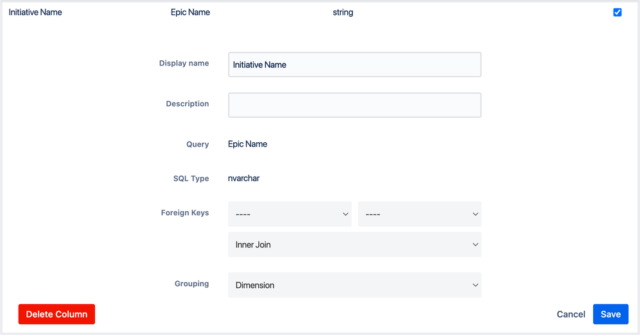Toggle the checkbox in the Initiative Name row
The height and width of the screenshot is (335, 640).
[618, 12]
